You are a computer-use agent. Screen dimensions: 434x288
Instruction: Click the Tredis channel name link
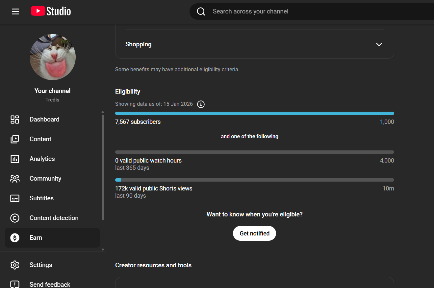[52, 100]
